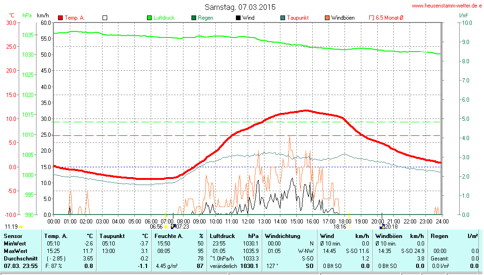Screen dimensions: 484x275
Task: Select the Temp. A. column header
Action: [55, 236]
